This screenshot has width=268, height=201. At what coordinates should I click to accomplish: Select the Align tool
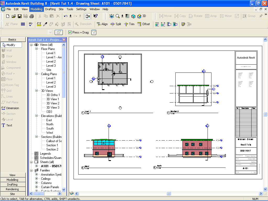[x=102, y=24]
